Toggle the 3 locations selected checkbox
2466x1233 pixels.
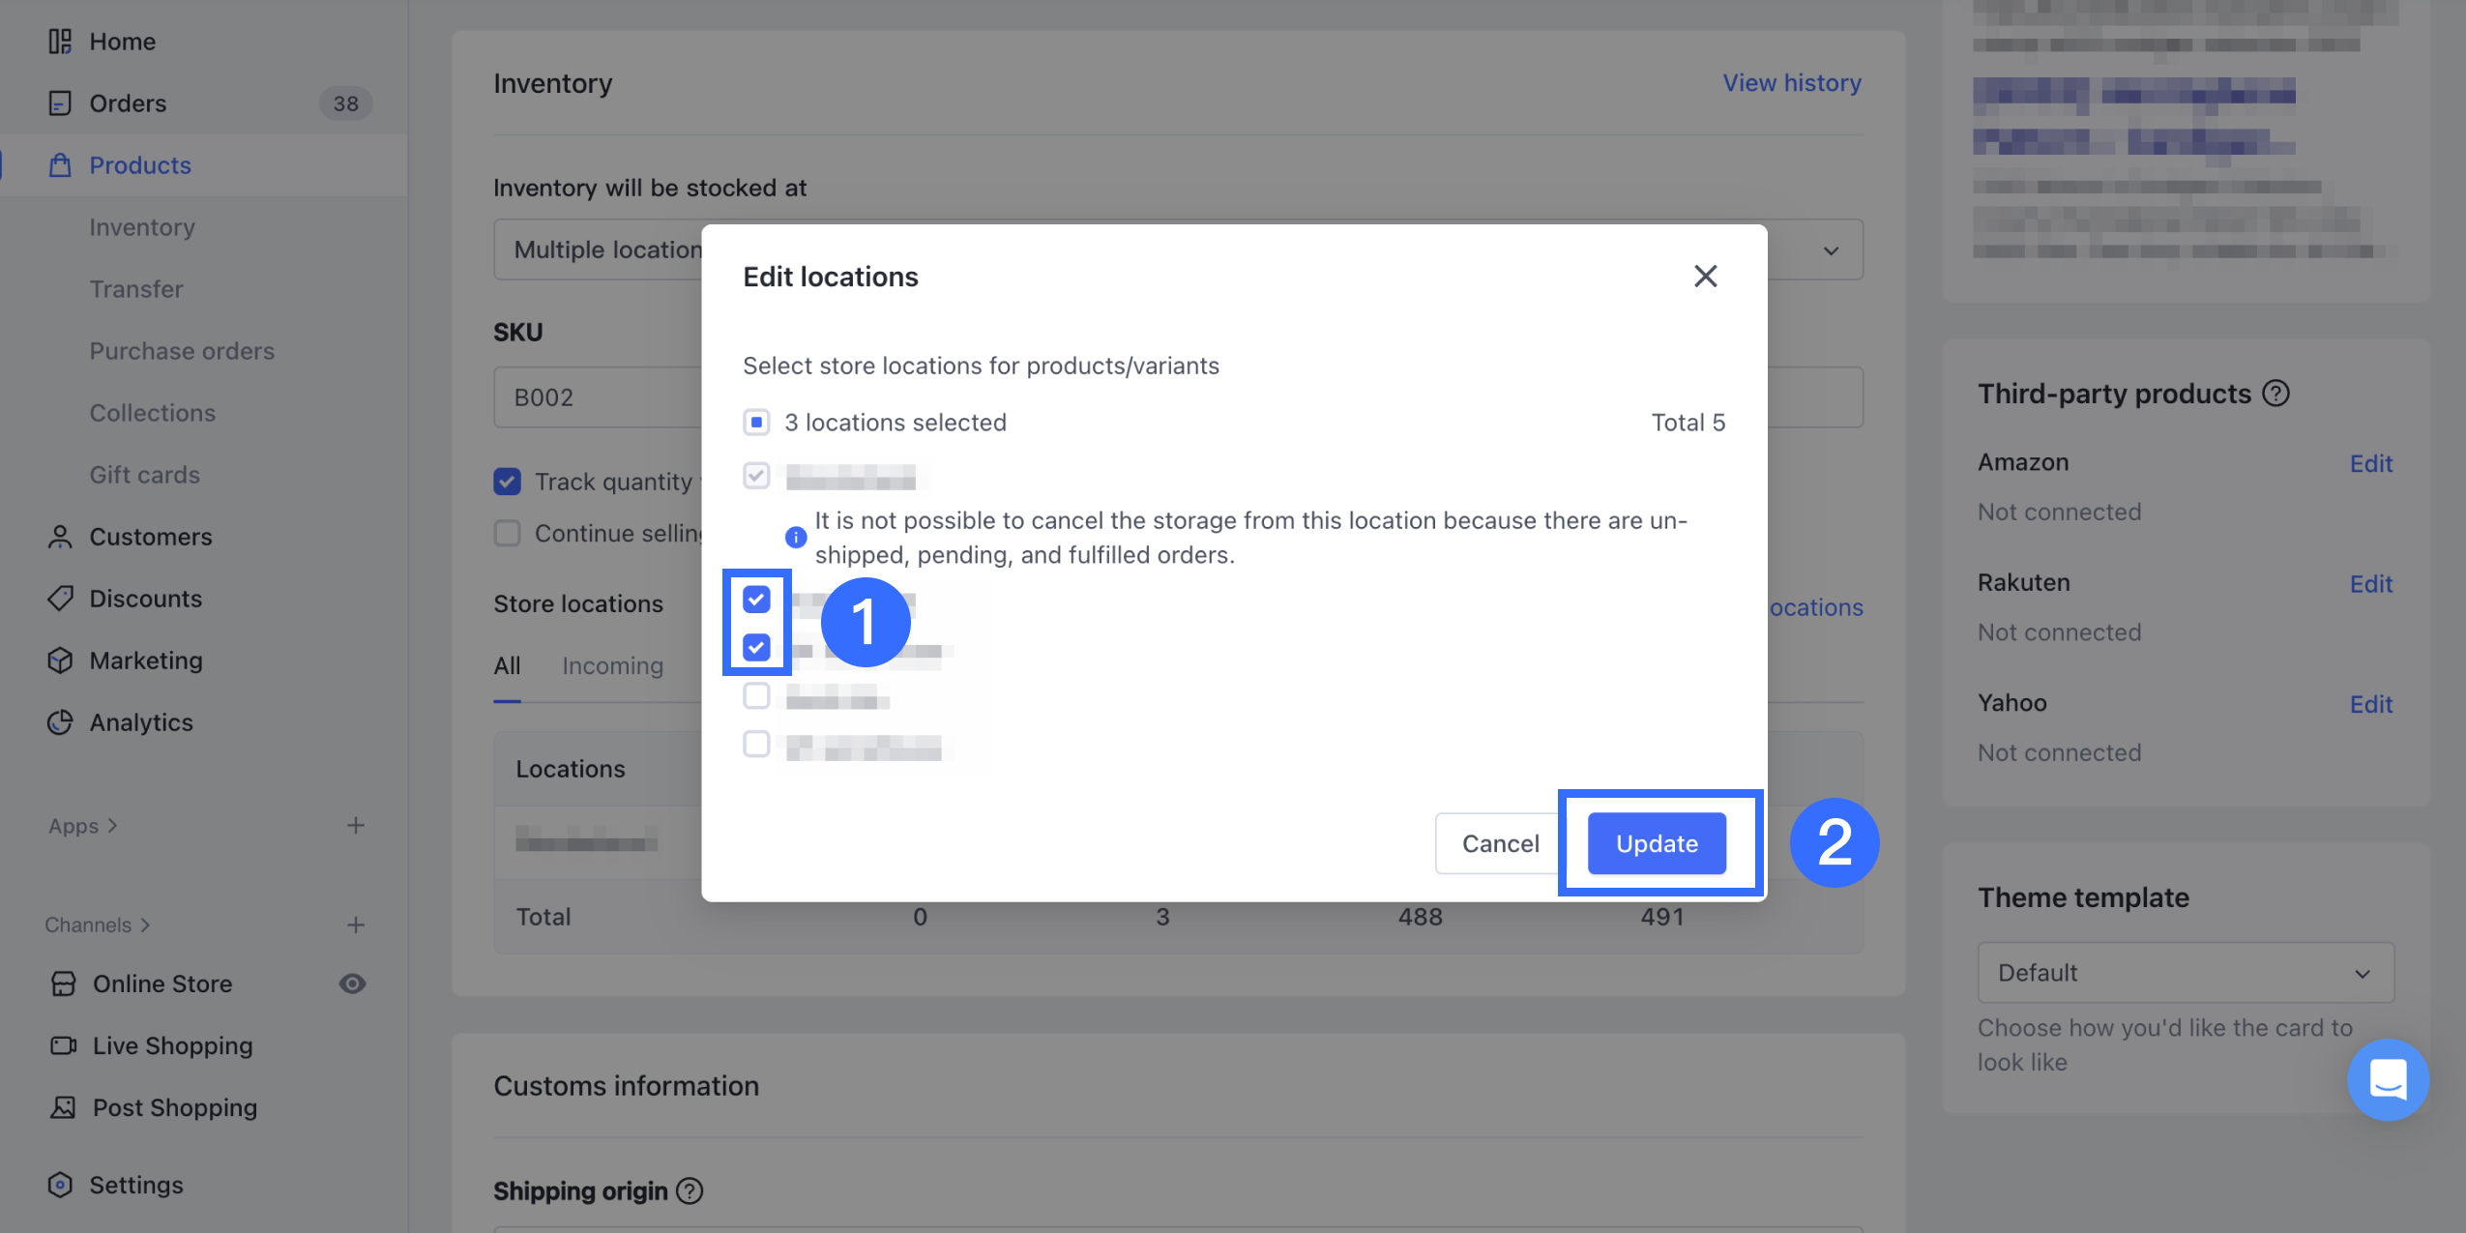tap(756, 423)
